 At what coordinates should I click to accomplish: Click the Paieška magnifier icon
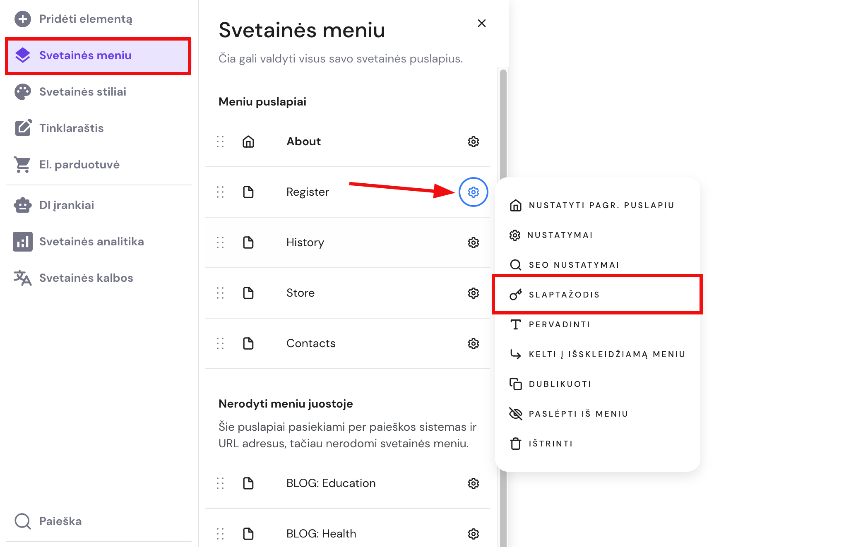23,521
